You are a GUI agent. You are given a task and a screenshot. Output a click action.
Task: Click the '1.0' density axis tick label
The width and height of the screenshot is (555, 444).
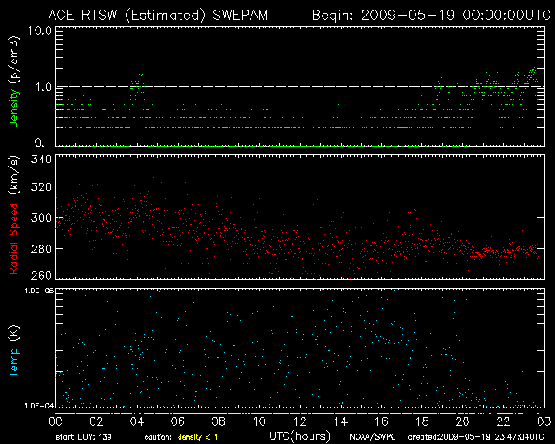(x=43, y=87)
